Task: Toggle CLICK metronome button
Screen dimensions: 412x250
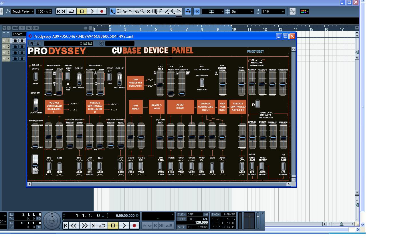Action: (181, 215)
